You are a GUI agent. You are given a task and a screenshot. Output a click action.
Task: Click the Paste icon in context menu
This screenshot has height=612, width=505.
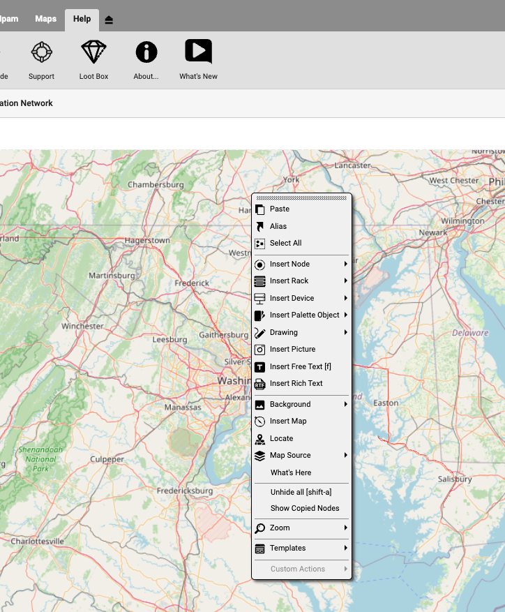pos(260,209)
